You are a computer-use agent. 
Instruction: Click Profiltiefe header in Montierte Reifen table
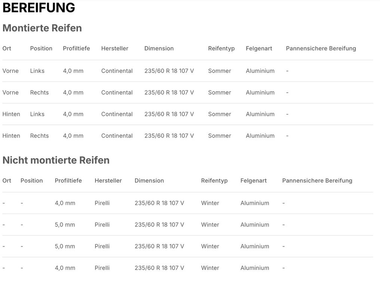coord(76,49)
